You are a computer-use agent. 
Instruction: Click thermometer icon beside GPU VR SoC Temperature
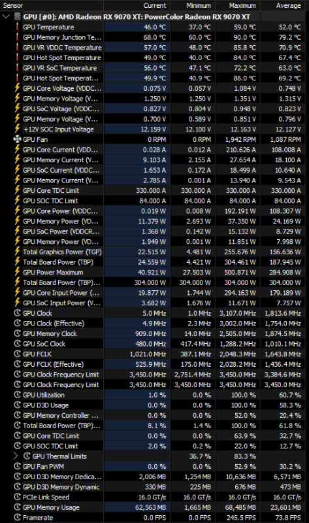(18, 68)
